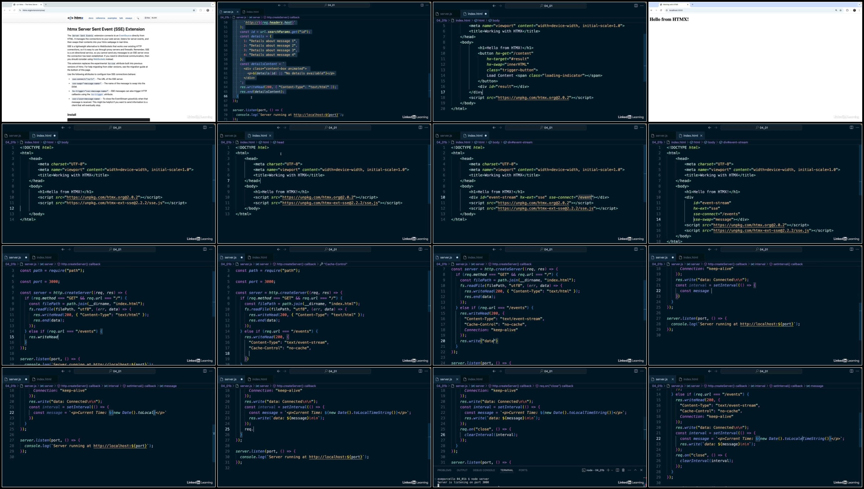Click the "Cache-Control" breadcrumb item
Viewport: 864px width, 489px height.
pos(333,264)
